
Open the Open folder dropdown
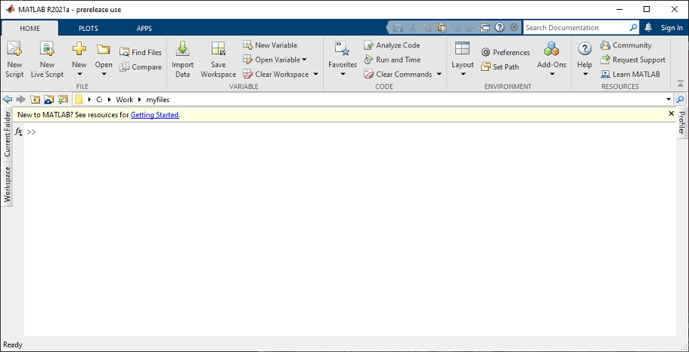tap(104, 60)
